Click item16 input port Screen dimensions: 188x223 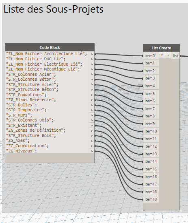(x=151, y=177)
